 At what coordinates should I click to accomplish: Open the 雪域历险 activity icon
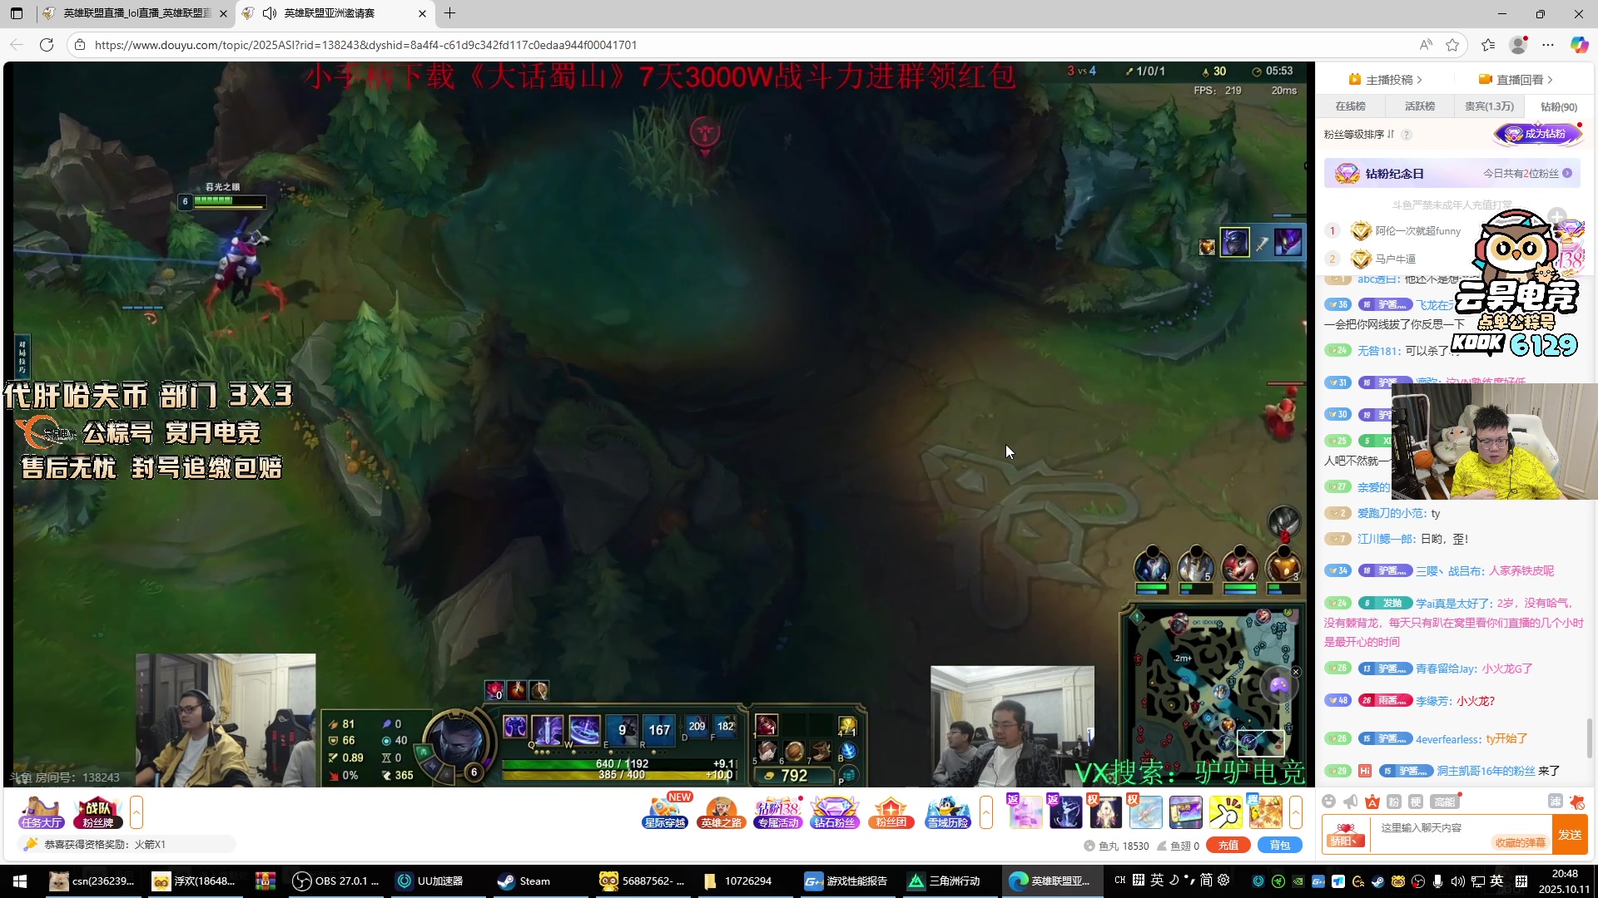tap(947, 812)
